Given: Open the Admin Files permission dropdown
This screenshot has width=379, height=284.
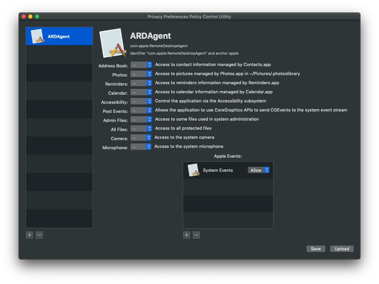Looking at the screenshot, I should [141, 120].
